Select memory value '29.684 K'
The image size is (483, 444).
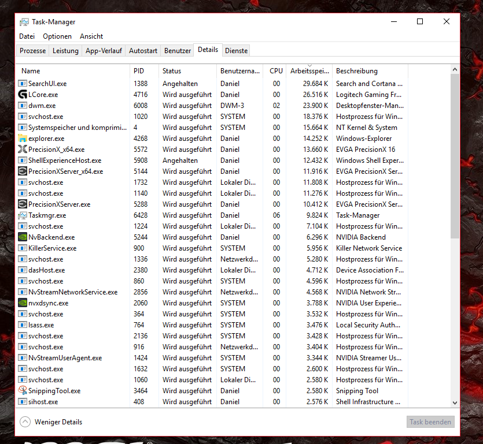tap(315, 83)
